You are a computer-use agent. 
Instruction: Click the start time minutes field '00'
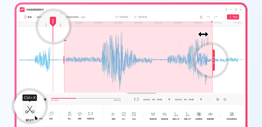(x=154, y=100)
